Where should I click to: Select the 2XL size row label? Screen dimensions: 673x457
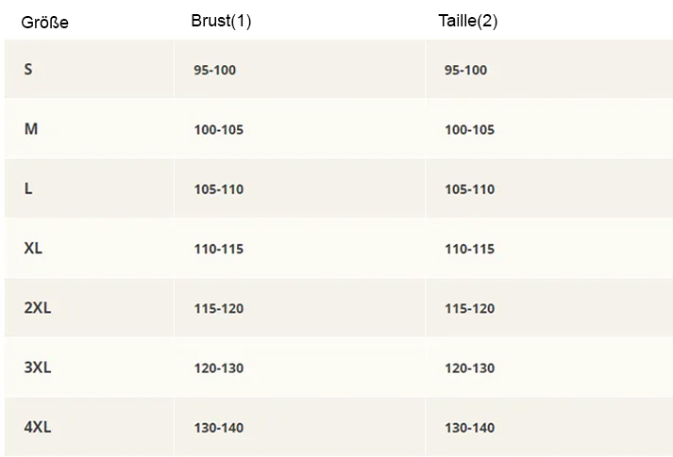(38, 307)
